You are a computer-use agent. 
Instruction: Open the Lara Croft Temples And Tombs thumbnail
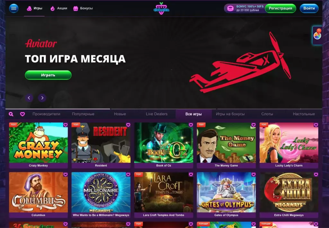tap(164, 192)
